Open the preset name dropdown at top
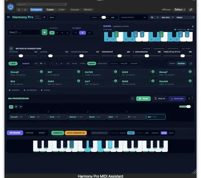This screenshot has height=178, width=201. pos(42,5)
